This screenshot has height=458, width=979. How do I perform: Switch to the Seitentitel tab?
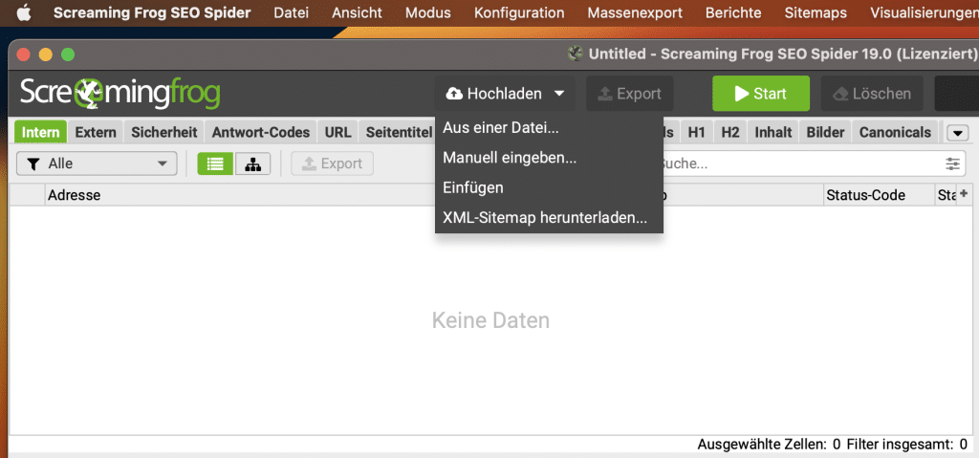398,133
